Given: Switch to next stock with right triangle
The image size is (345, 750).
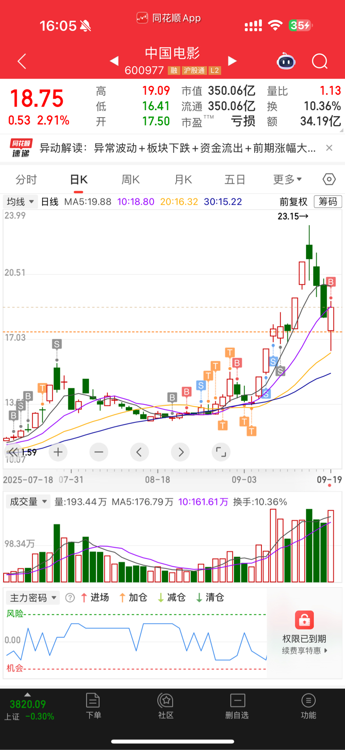Looking at the screenshot, I should coord(232,61).
